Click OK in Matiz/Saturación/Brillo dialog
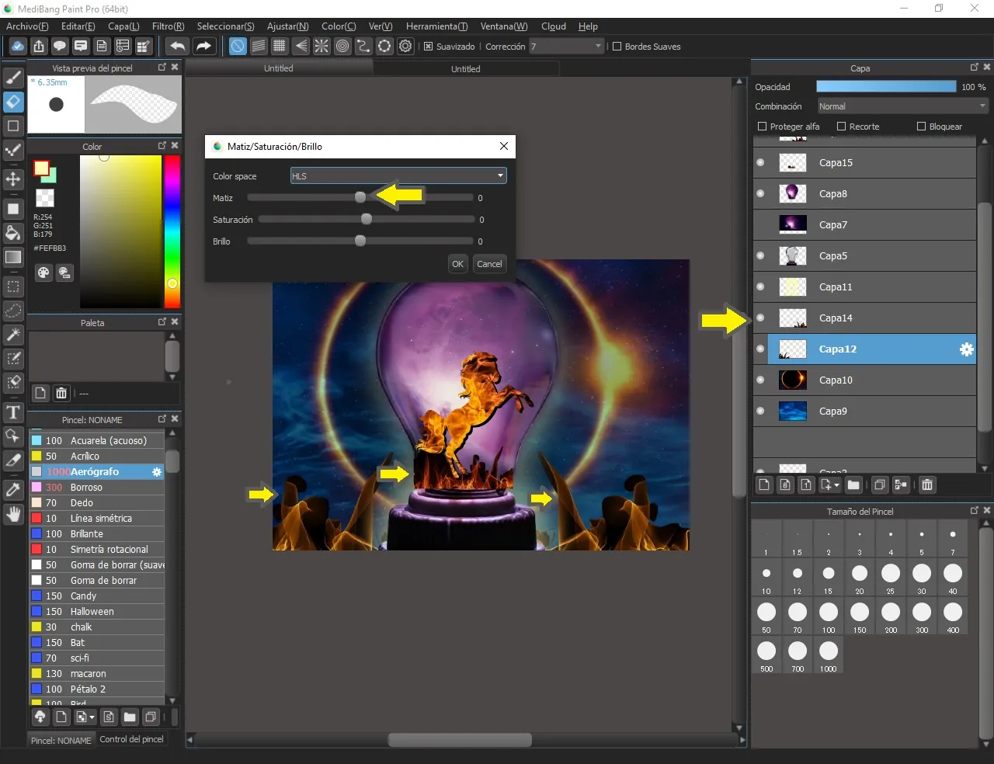This screenshot has width=994, height=764. tap(458, 264)
